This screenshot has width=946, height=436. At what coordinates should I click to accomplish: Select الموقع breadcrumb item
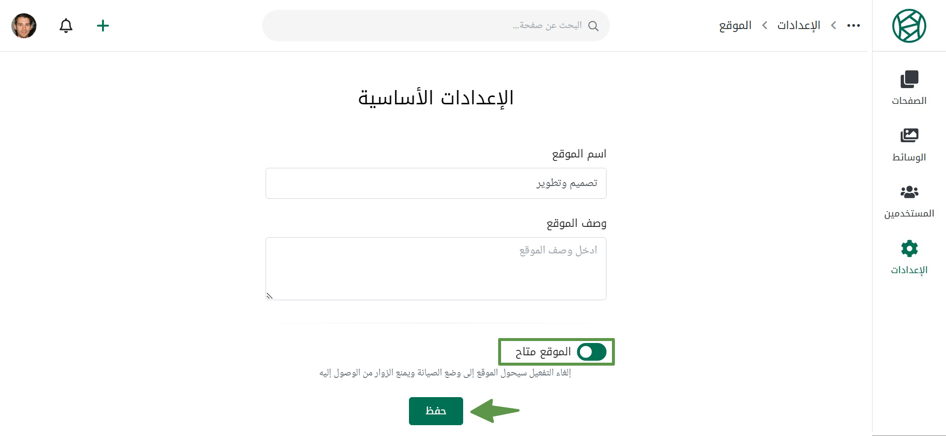click(735, 25)
